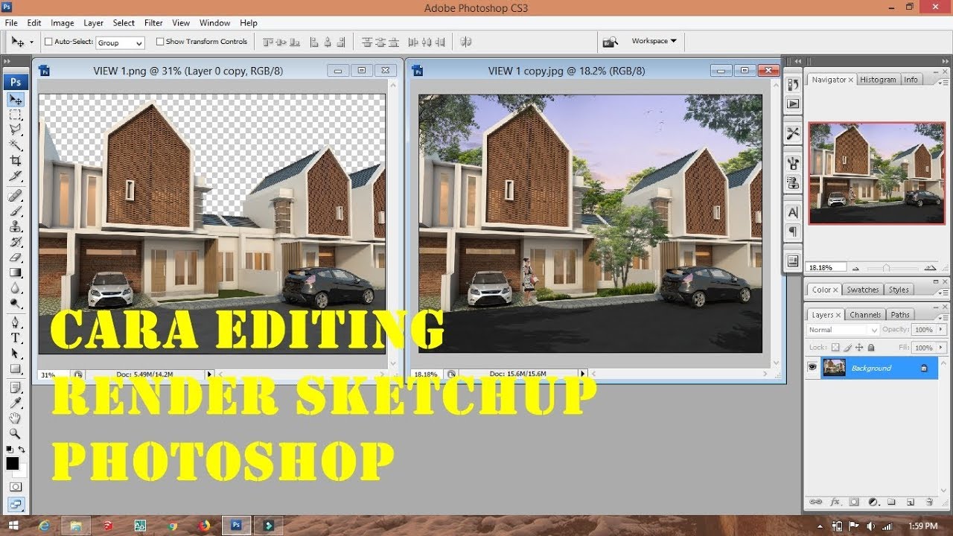Screen dimensions: 953x536
Task: Select the Polygonal Lasso tool
Action: click(x=16, y=130)
